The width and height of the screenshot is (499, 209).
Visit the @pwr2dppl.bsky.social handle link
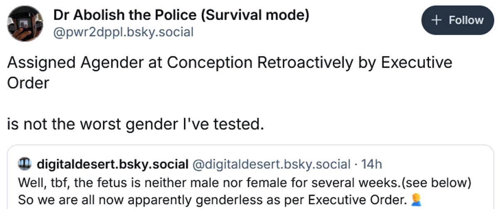coord(124,32)
